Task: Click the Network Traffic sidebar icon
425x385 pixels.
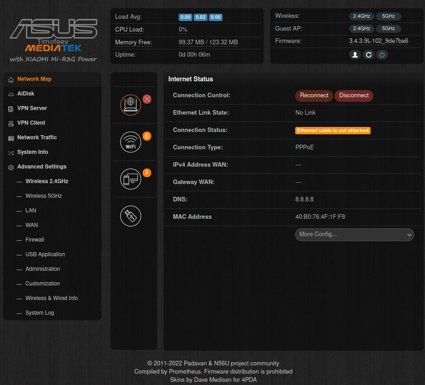Action: 11,138
